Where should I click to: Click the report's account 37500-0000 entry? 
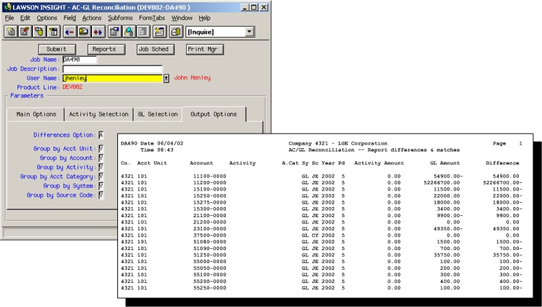click(x=209, y=235)
